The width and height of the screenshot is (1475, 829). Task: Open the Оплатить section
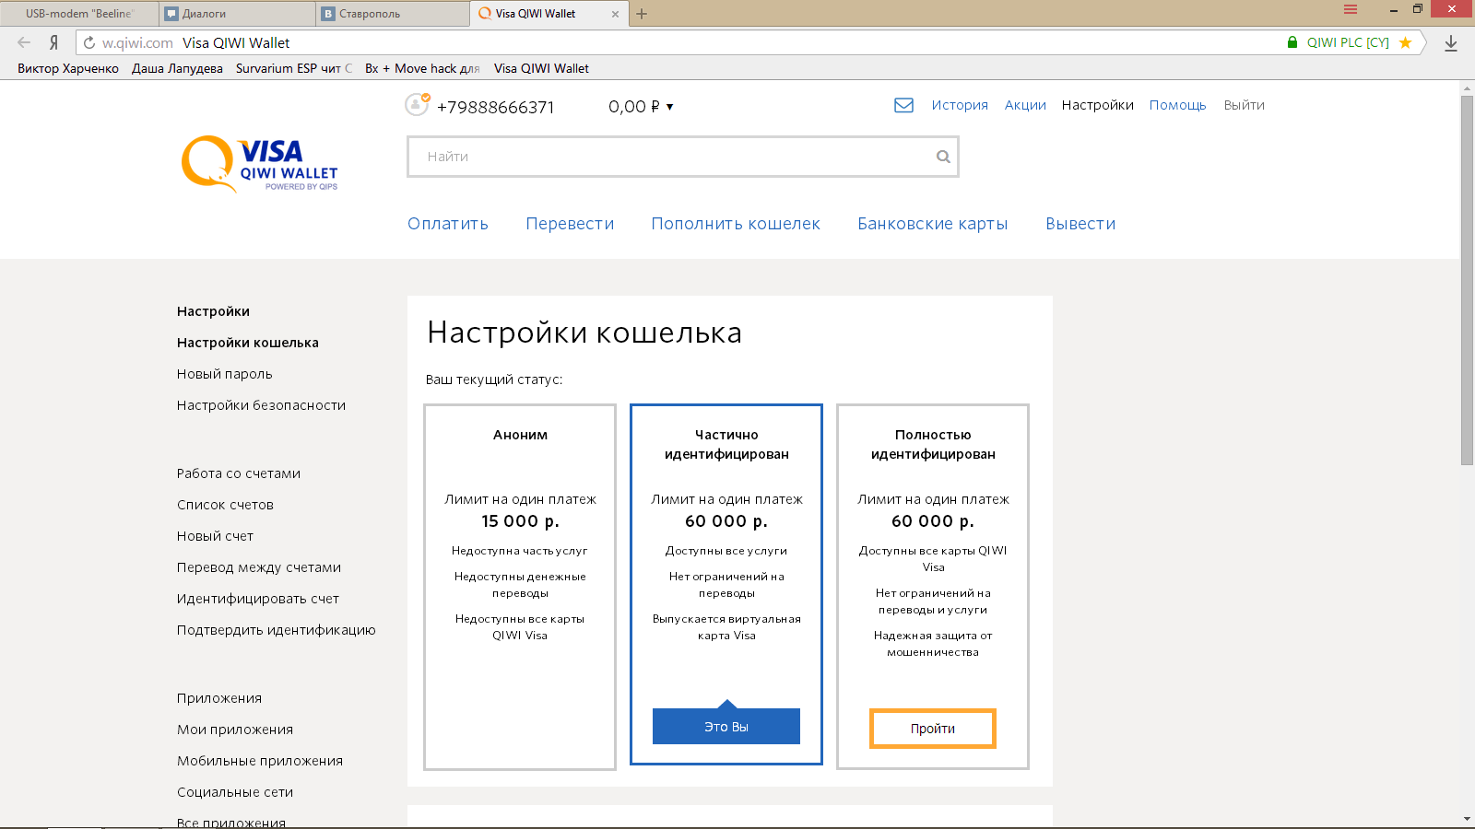pyautogui.click(x=448, y=224)
